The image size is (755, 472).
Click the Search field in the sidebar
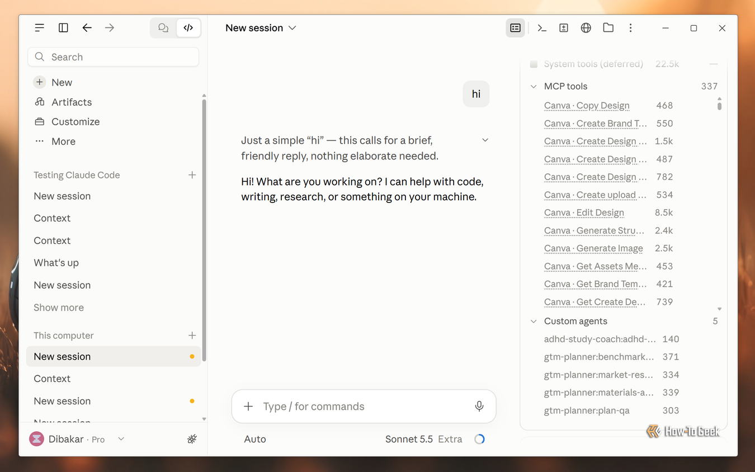coord(113,57)
